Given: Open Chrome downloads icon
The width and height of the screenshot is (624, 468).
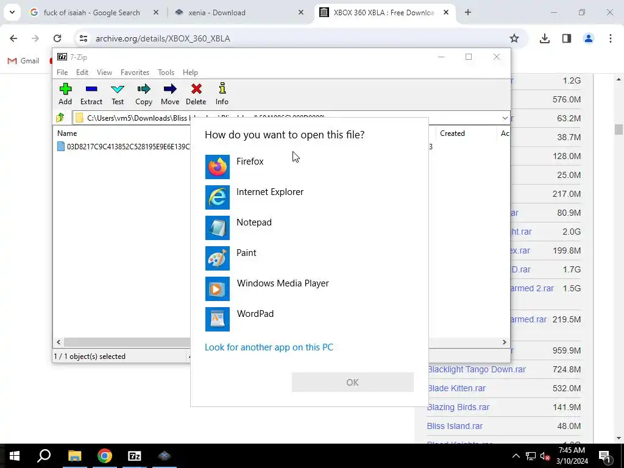Looking at the screenshot, I should pyautogui.click(x=544, y=38).
